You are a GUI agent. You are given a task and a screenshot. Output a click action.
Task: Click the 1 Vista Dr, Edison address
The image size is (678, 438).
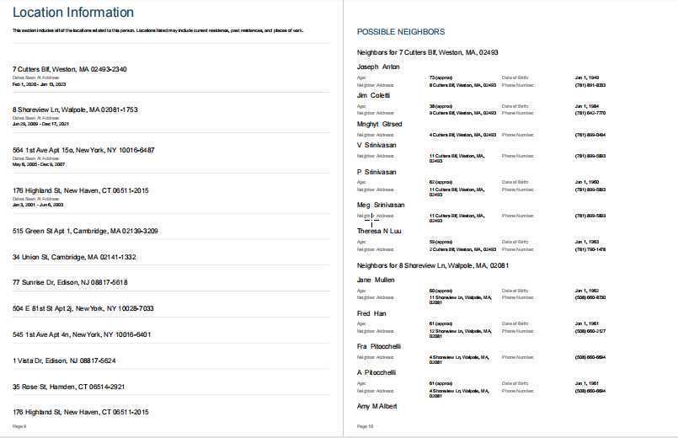coord(64,361)
